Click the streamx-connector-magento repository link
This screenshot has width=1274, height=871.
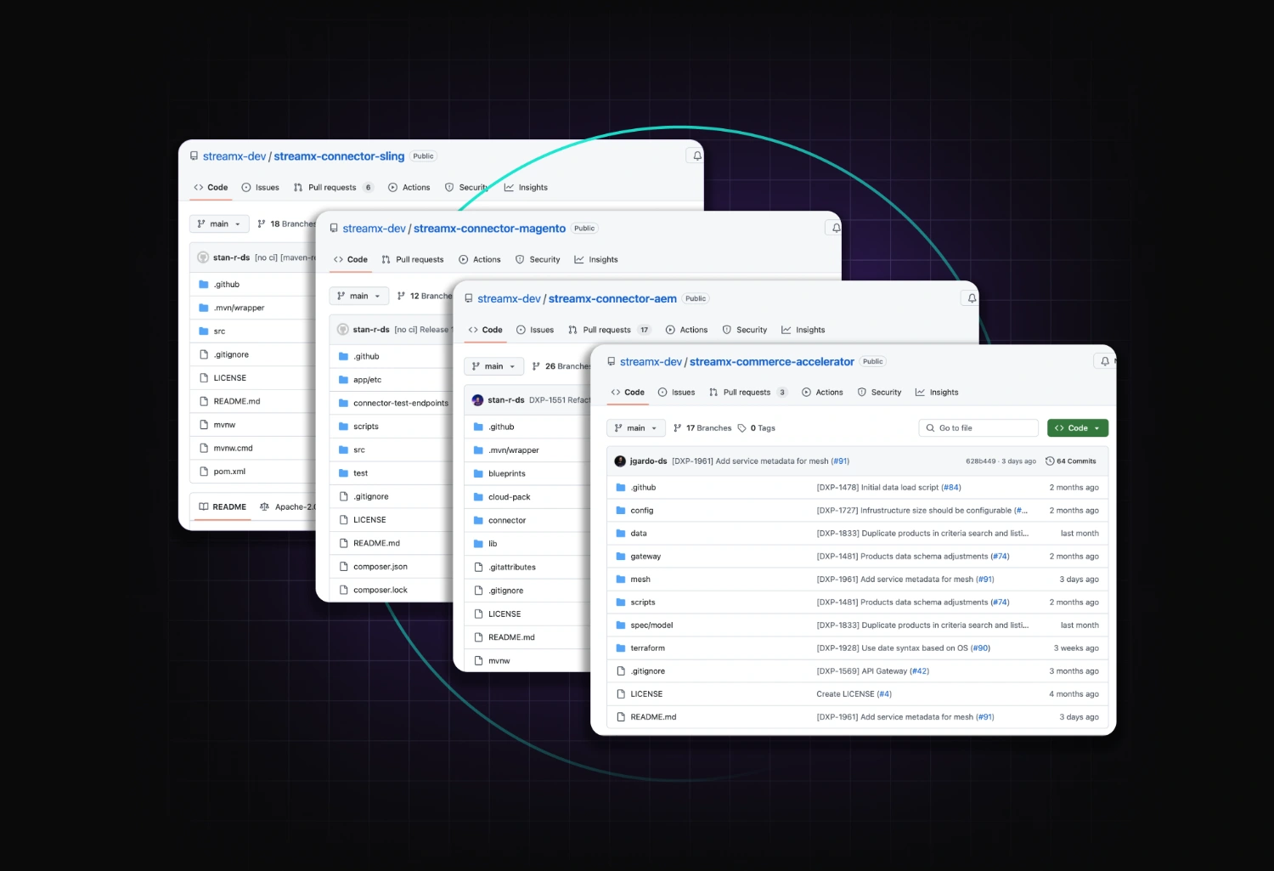coord(489,228)
